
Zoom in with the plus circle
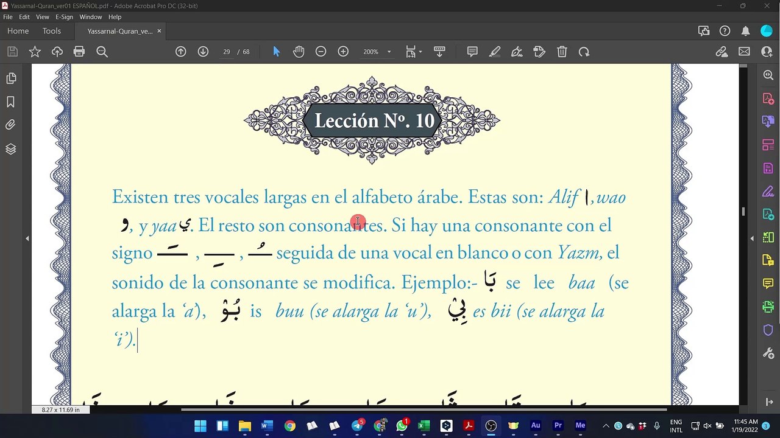click(343, 52)
